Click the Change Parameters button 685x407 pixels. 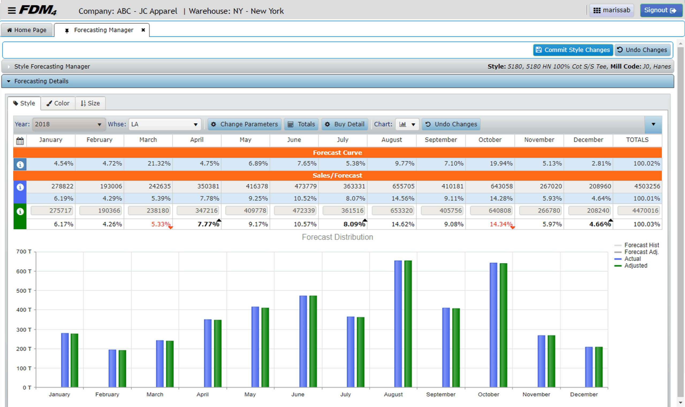click(x=244, y=124)
